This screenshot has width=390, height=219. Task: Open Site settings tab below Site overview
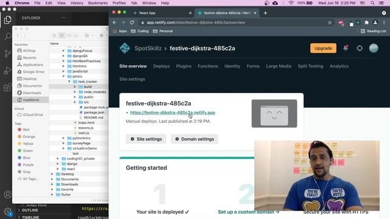click(x=132, y=79)
